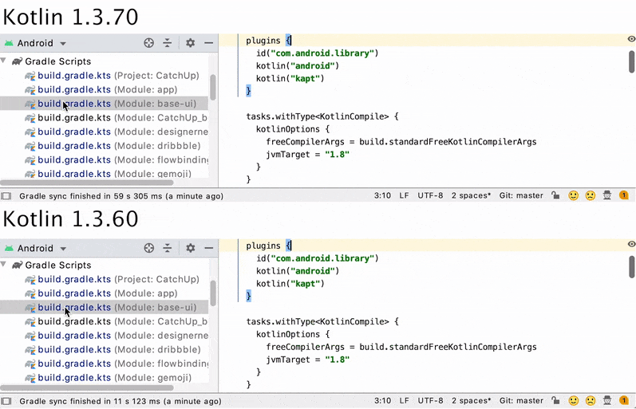Viewport: 636px width, 409px height.
Task: Open the UTF-8 encoding selector in Kotlin 1.3.60 status bar
Action: [430, 401]
